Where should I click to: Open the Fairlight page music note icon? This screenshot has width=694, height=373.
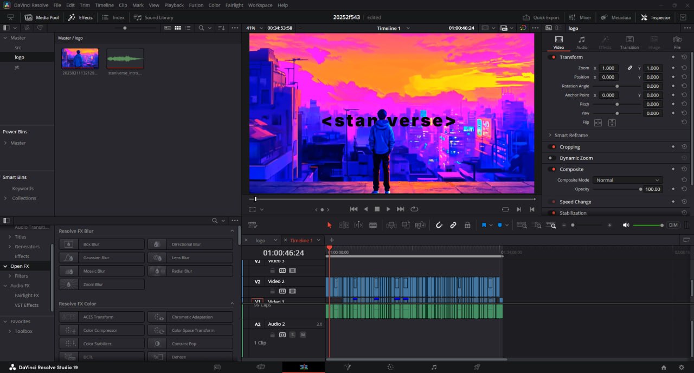pyautogui.click(x=434, y=367)
